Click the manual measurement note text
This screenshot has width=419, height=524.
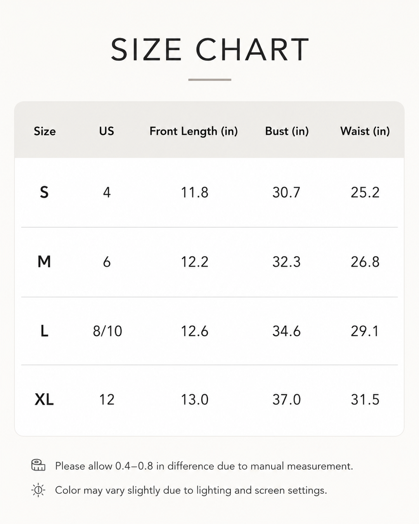(x=204, y=466)
